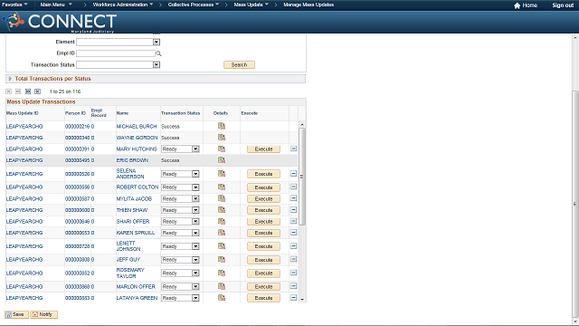Open the Favorites menu

coord(14,5)
